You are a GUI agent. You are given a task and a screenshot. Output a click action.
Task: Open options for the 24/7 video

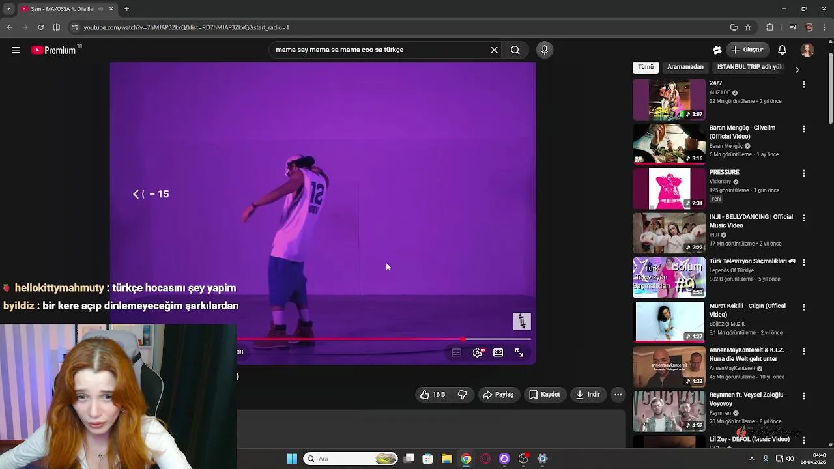[803, 85]
